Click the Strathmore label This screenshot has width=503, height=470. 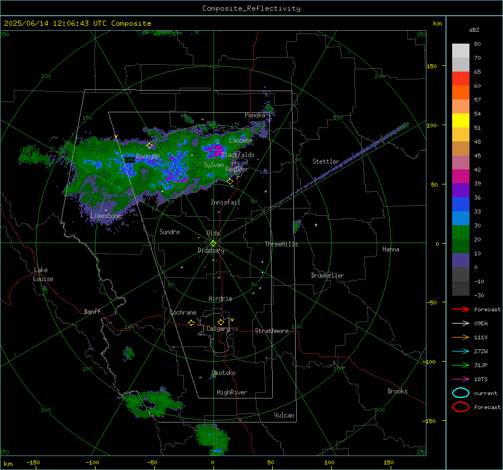(272, 331)
